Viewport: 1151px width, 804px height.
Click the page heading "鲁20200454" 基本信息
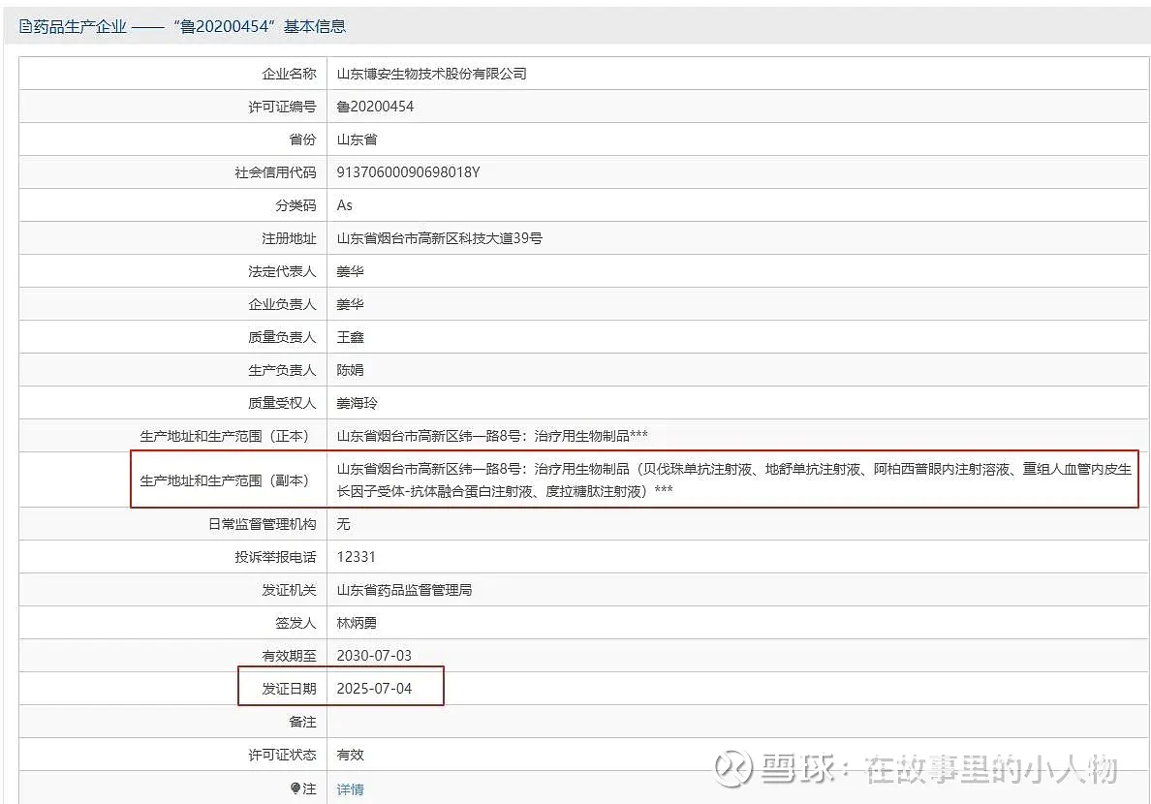coord(260,26)
